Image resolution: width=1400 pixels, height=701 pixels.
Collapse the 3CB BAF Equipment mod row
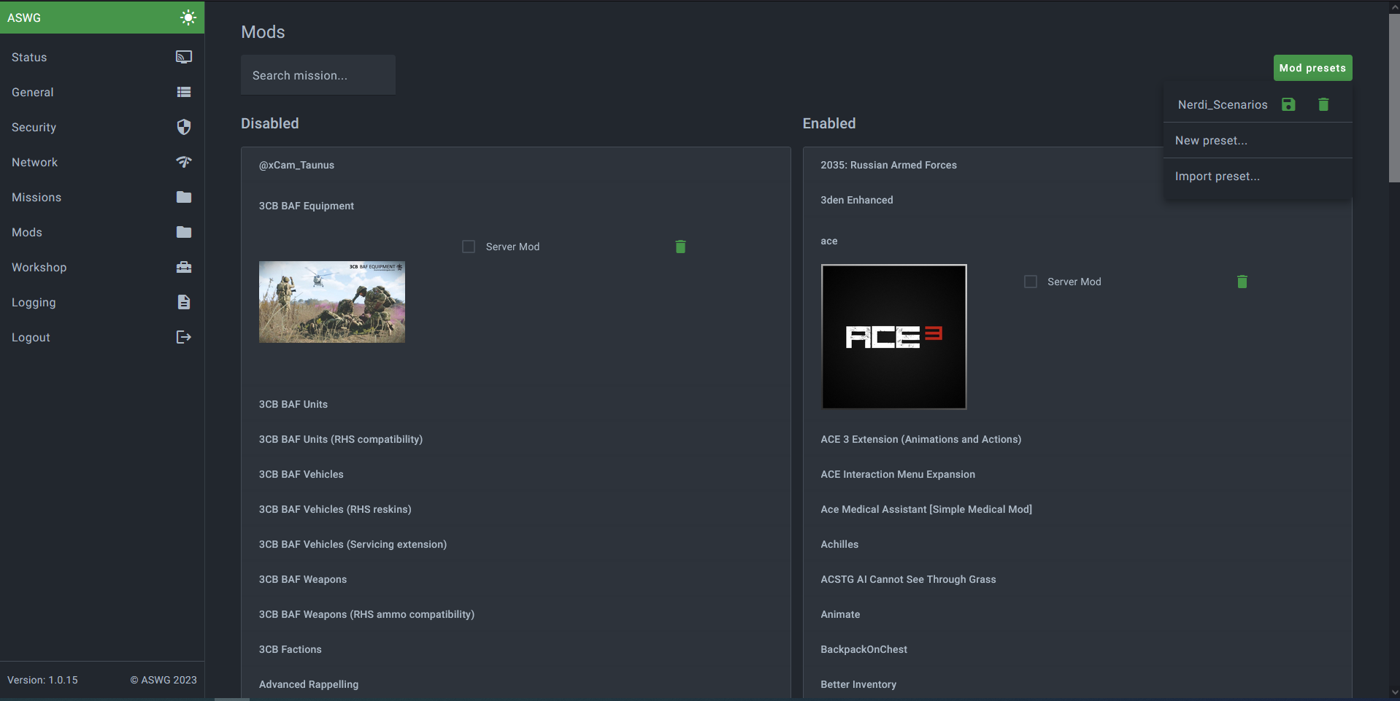pyautogui.click(x=516, y=206)
